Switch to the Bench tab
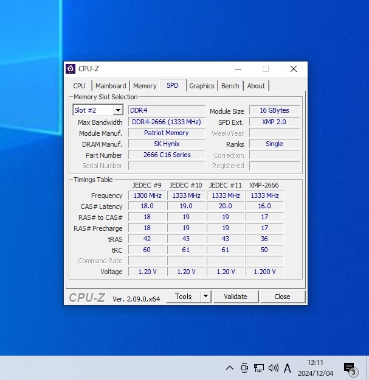Image resolution: width=369 pixels, height=380 pixels. (x=230, y=86)
